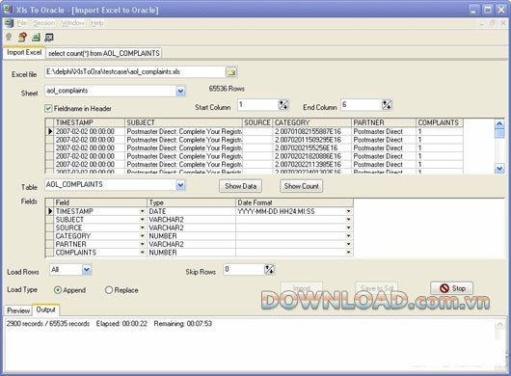Open the Load Rows dropdown
Image resolution: width=511 pixels, height=376 pixels.
[x=87, y=269]
